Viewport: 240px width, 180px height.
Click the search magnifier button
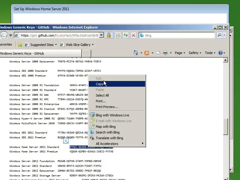(x=219, y=35)
